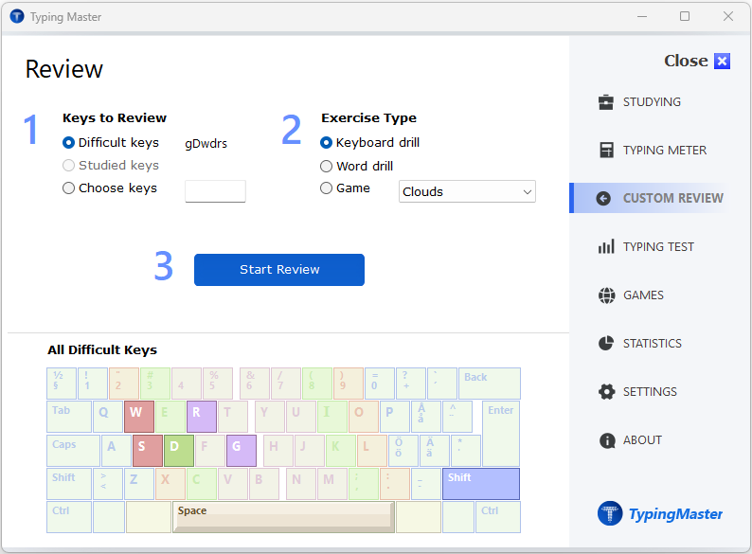Click the orange L key on diagram
The image size is (752, 554).
[x=371, y=451]
